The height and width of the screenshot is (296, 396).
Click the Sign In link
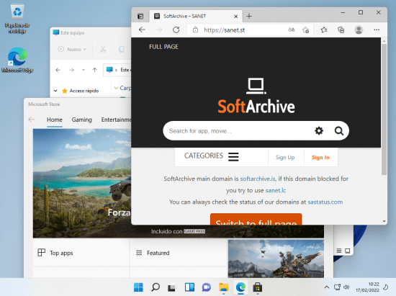(x=320, y=157)
